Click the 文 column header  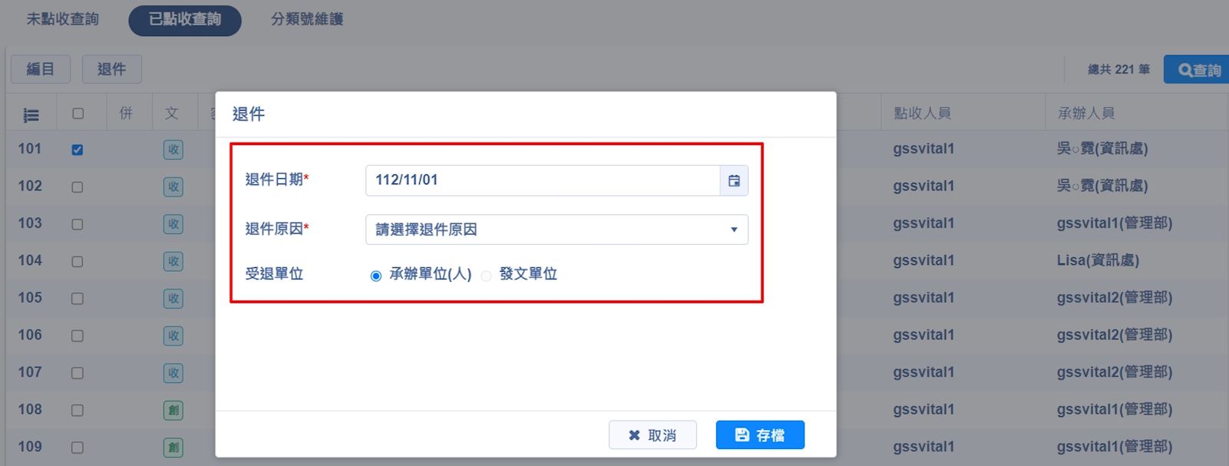click(171, 114)
